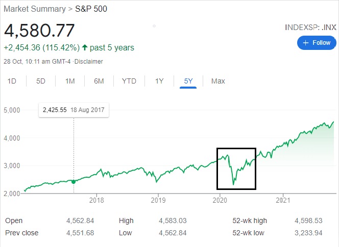Select the 1D time range tab
The image size is (339, 247).
coord(12,81)
